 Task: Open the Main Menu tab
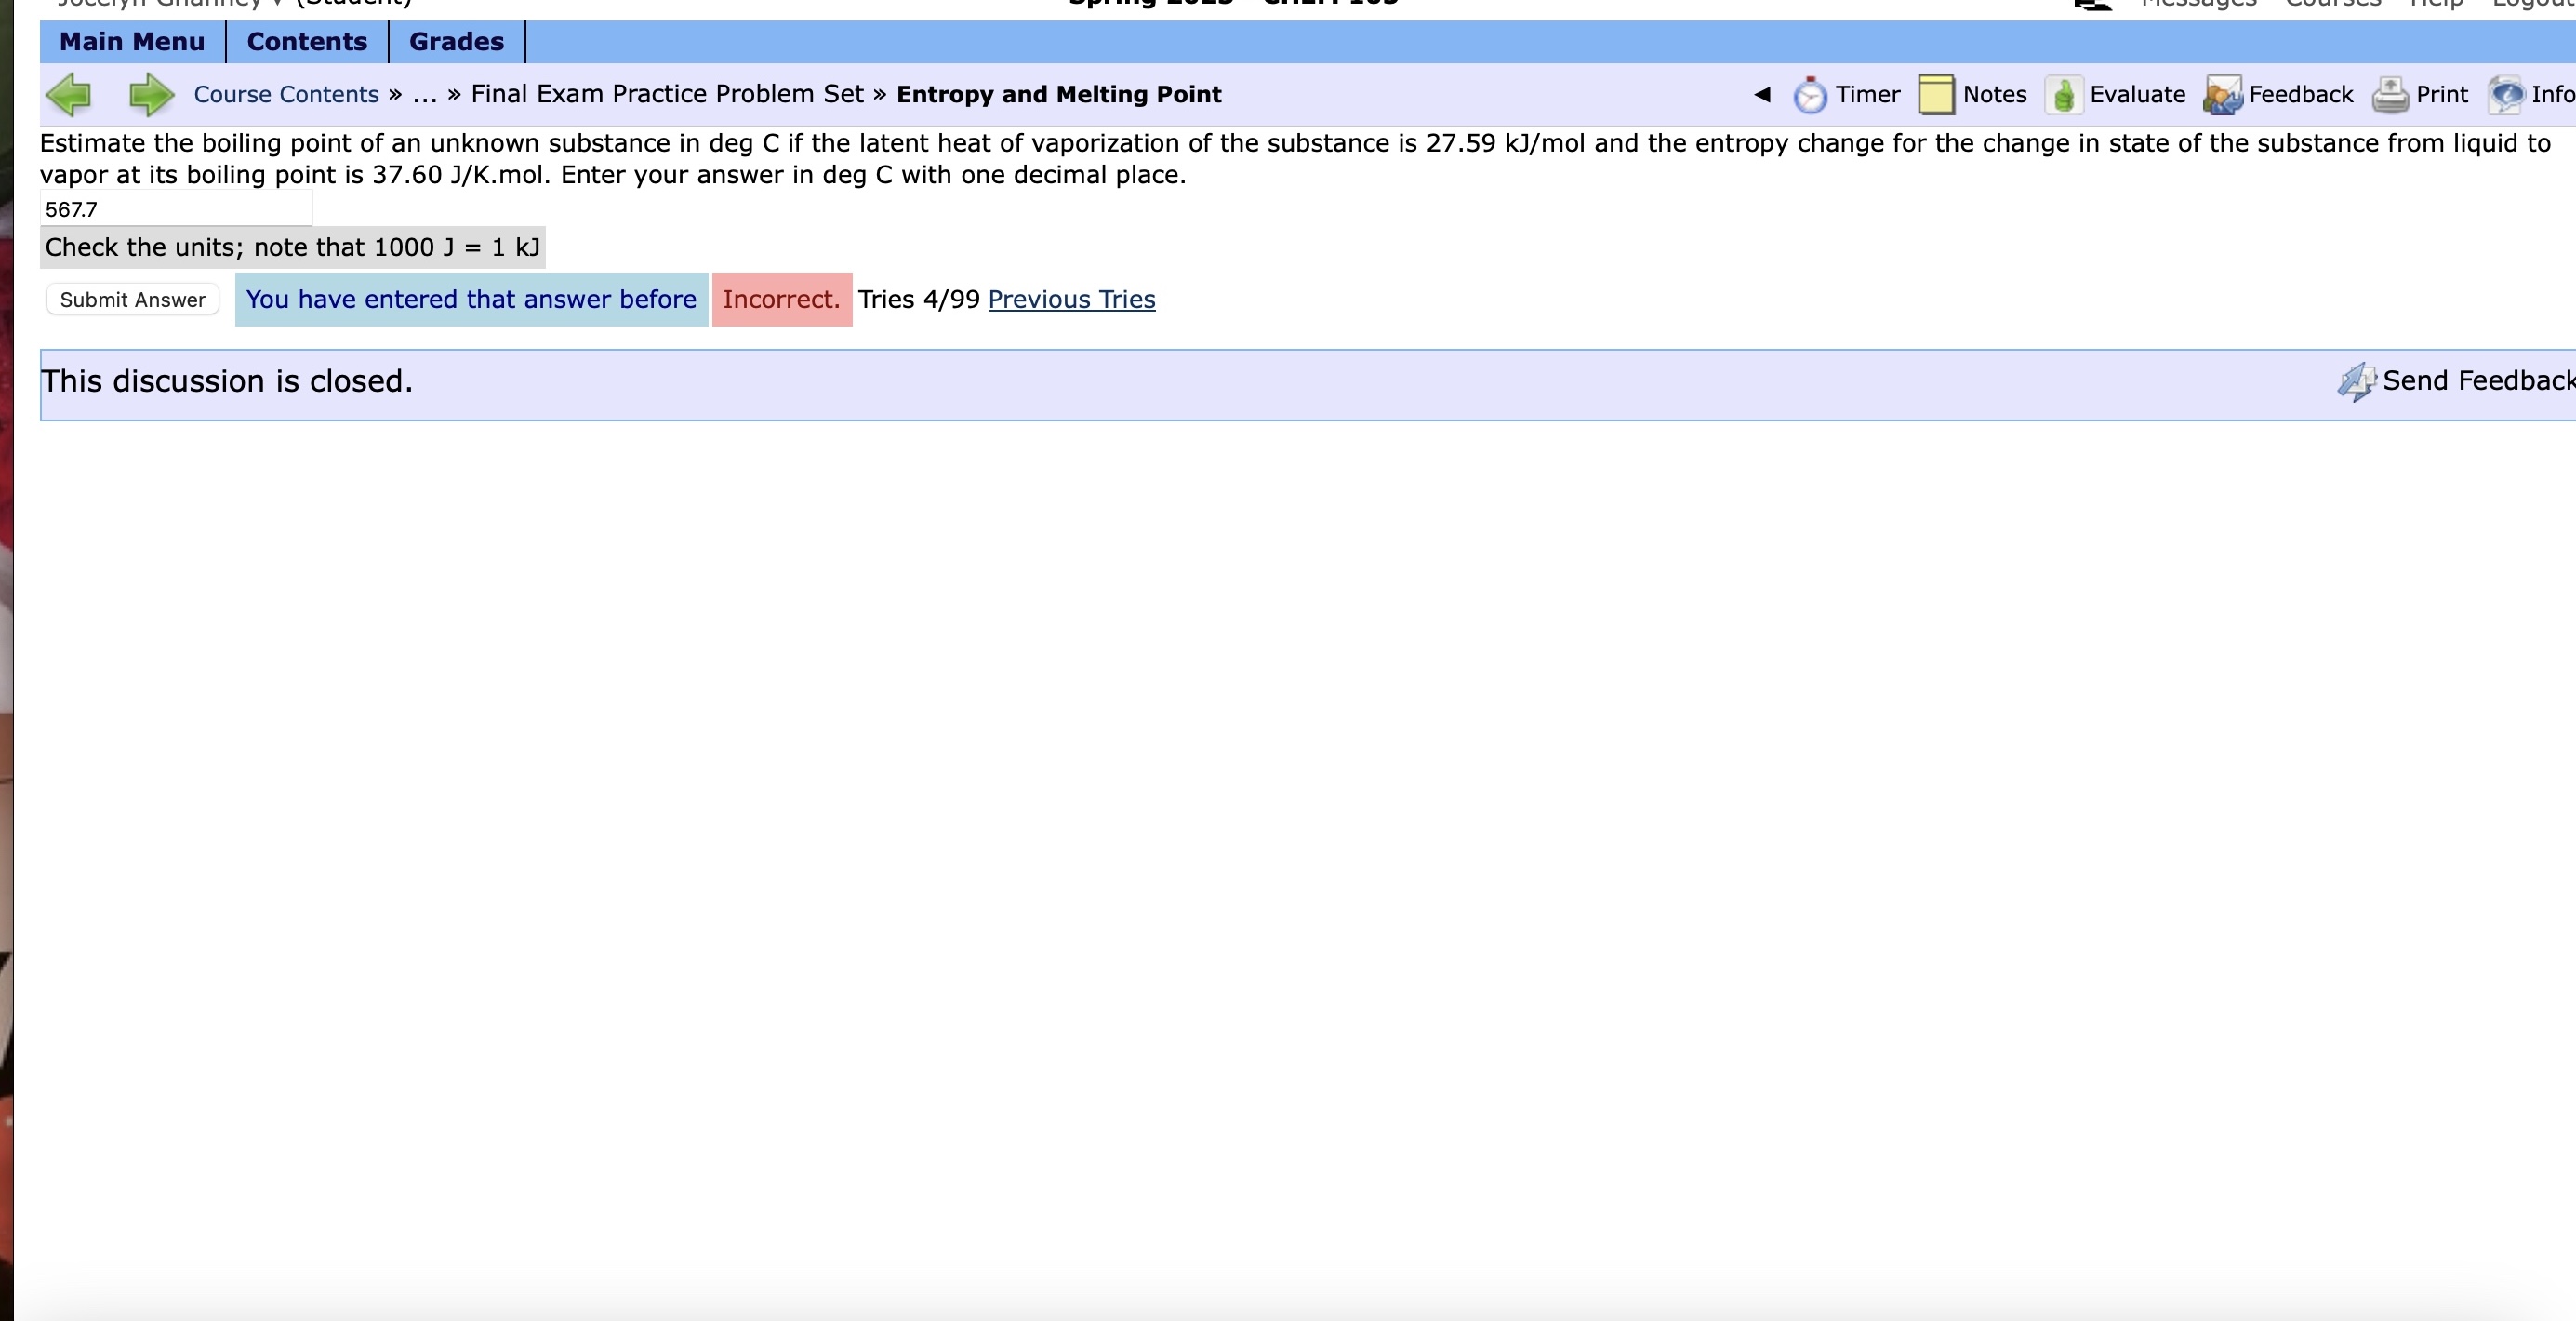pos(132,42)
